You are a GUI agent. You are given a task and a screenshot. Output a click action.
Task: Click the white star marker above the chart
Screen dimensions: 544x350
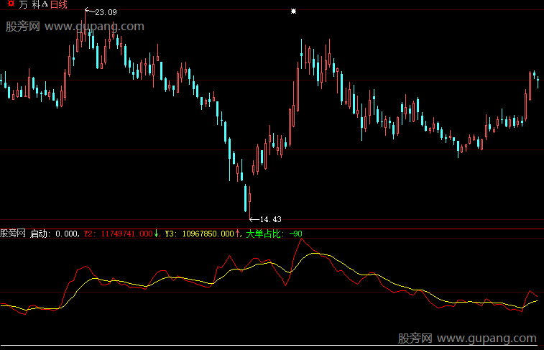point(293,11)
